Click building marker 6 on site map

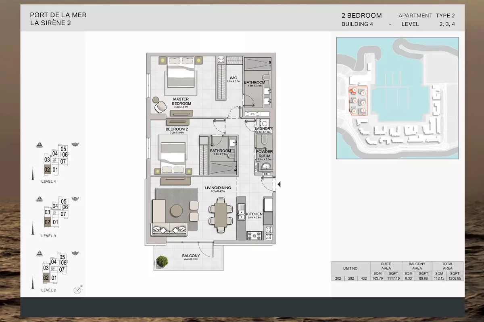[354, 111]
